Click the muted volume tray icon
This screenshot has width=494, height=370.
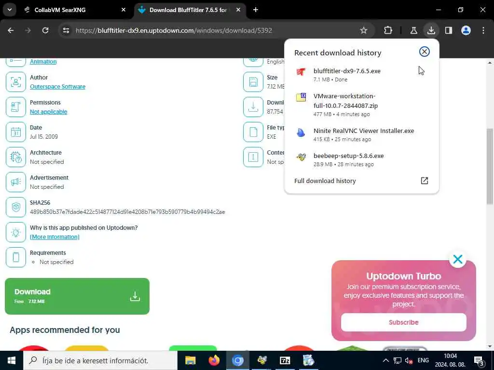point(409,360)
